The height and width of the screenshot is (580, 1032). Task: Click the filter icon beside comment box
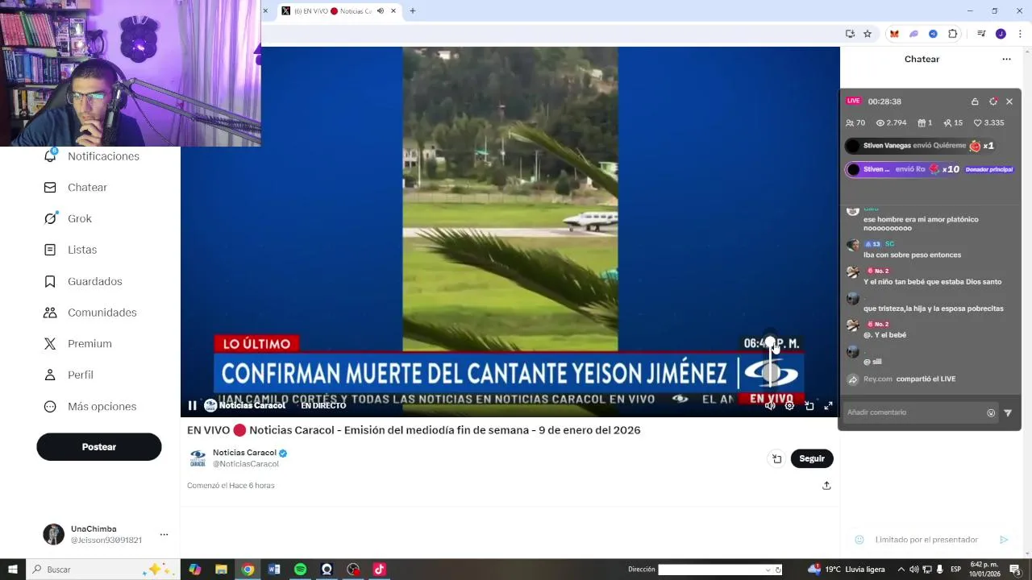coord(1008,413)
